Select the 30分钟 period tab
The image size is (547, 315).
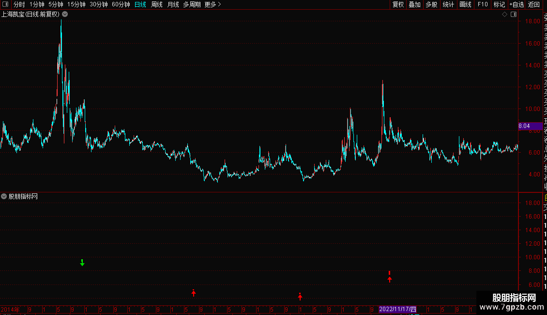coord(99,4)
